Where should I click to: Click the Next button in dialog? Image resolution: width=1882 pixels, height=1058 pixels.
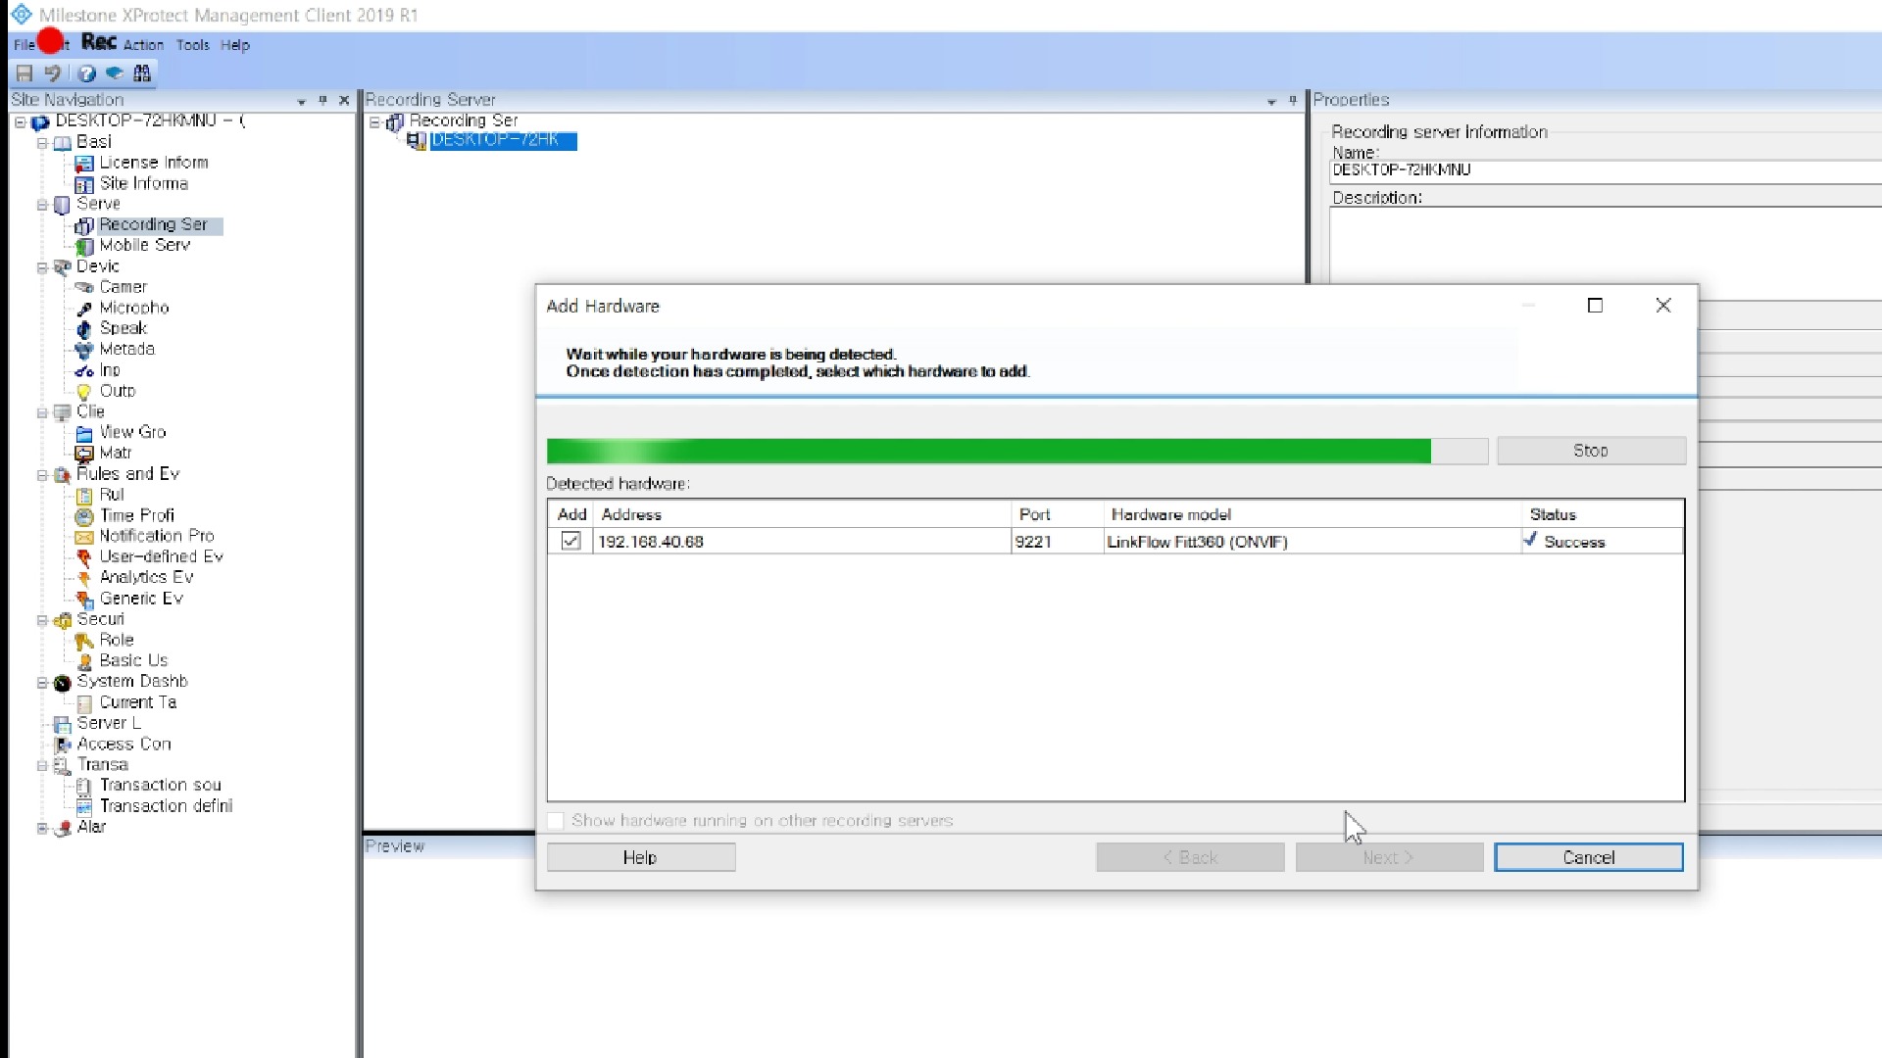[1389, 857]
